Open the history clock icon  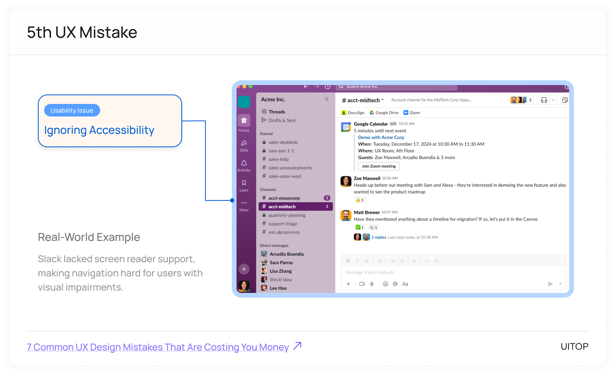pyautogui.click(x=328, y=87)
